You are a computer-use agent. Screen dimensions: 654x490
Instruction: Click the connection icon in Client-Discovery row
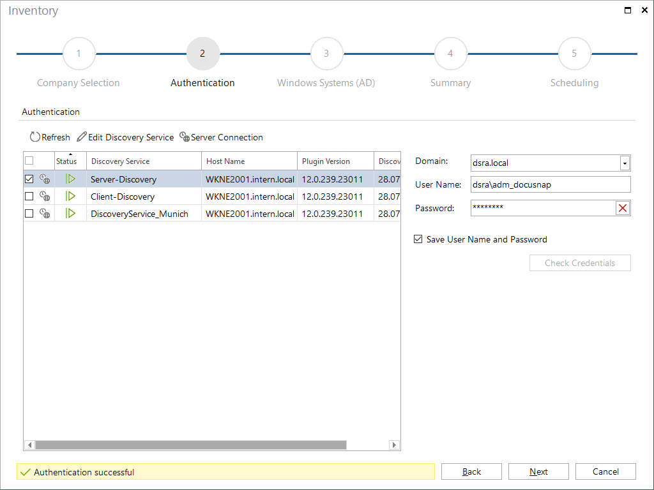(45, 197)
